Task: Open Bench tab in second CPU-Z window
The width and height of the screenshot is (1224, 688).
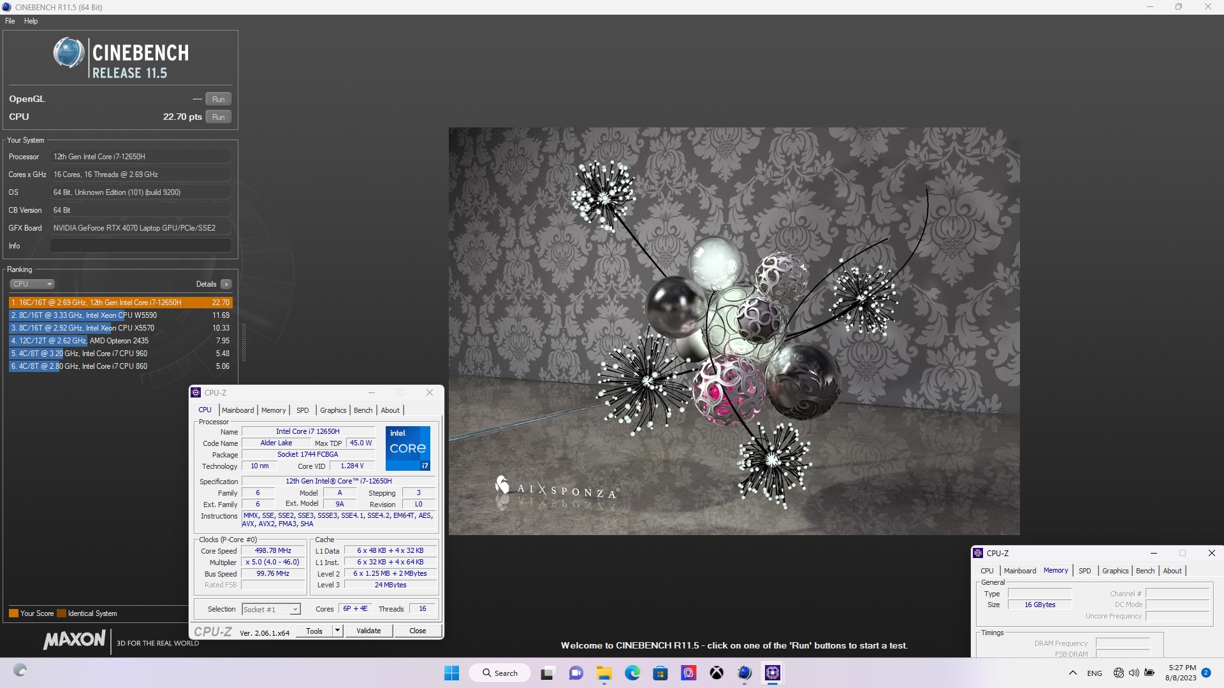Action: [x=1146, y=571]
